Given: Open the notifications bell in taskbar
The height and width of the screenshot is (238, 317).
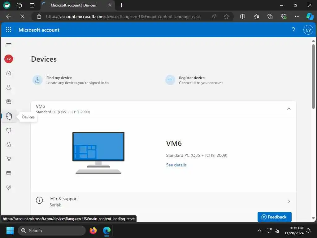Looking at the screenshot, I should pos(308,231).
